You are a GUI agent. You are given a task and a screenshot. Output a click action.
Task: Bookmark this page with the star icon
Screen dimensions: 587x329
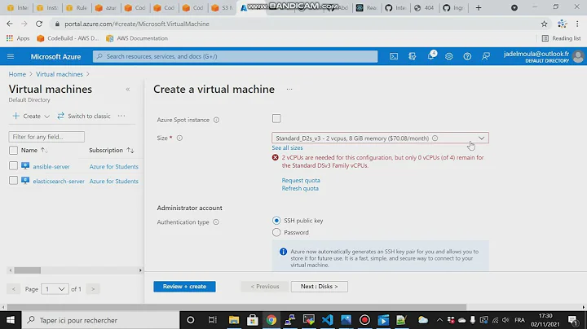[545, 24]
